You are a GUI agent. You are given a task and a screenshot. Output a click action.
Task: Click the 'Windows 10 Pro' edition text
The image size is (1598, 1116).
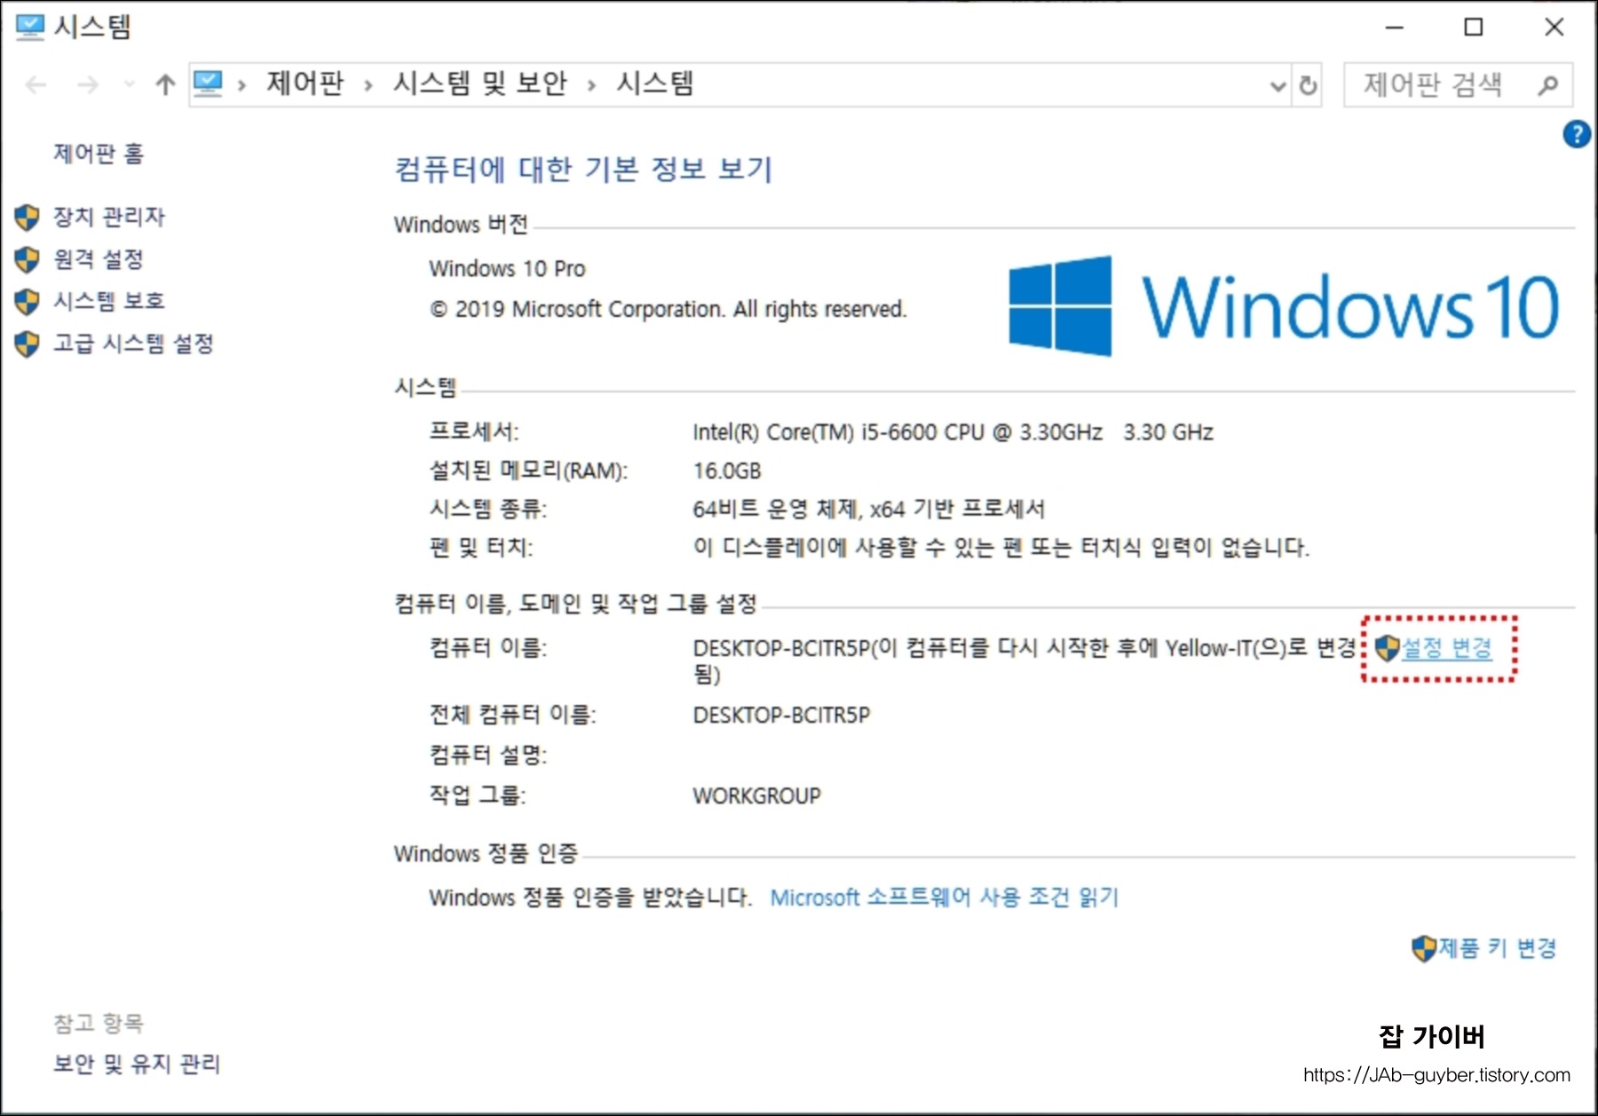507,268
